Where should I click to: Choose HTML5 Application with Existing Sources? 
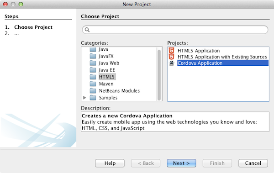click(x=222, y=57)
